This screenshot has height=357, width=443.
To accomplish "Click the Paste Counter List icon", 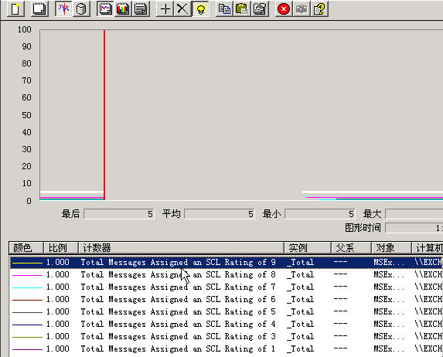I will [242, 8].
